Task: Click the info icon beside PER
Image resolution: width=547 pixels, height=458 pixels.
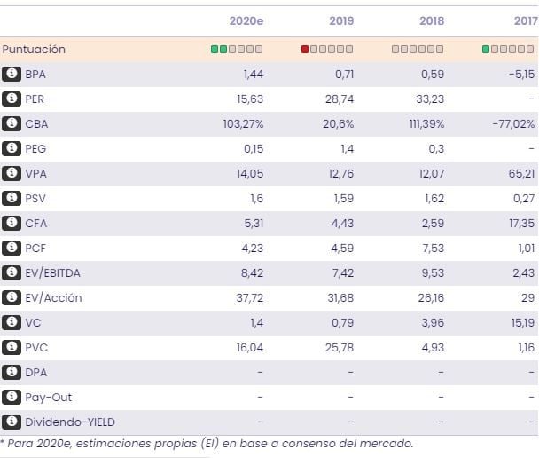Action: (12, 99)
